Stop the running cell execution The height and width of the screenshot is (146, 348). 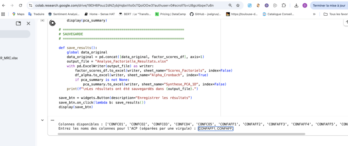[x=52, y=23]
